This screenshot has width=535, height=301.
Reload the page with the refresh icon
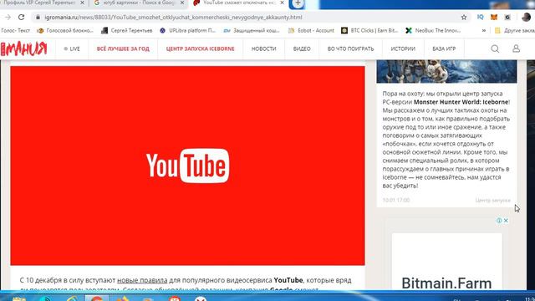coord(21,17)
